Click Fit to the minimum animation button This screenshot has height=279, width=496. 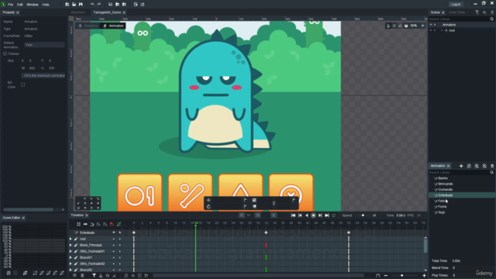(x=43, y=76)
